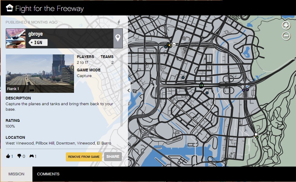
Task: Click the left purple marker on the map
Action: tap(243, 90)
